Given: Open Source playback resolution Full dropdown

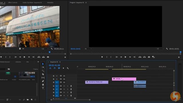Looking at the screenshot, I should tap(45, 49).
